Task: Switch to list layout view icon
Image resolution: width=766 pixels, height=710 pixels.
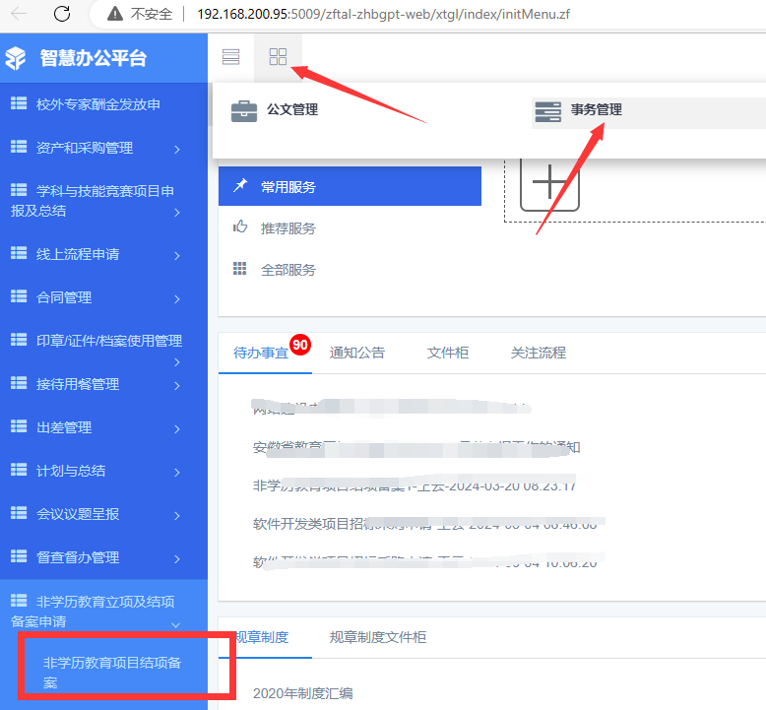Action: 230,57
